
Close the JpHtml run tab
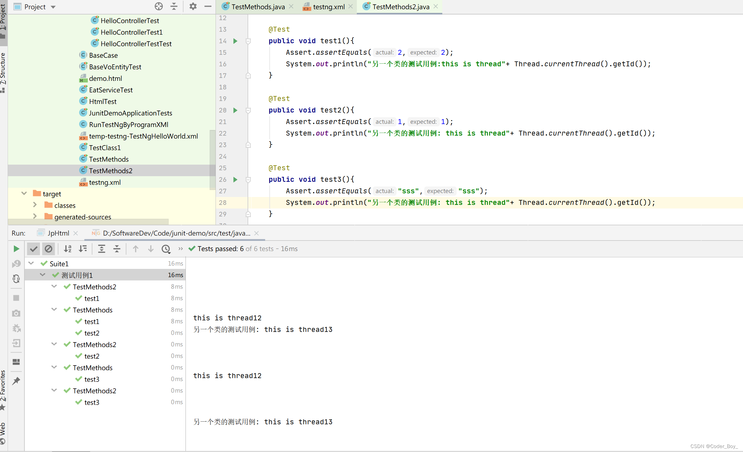click(76, 233)
